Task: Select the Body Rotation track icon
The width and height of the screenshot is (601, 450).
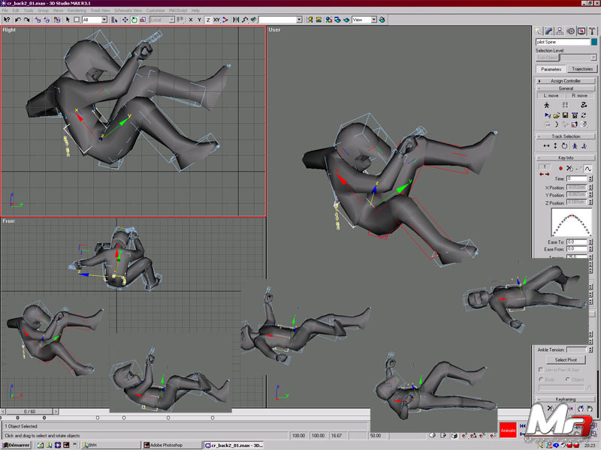Action: click(x=564, y=145)
